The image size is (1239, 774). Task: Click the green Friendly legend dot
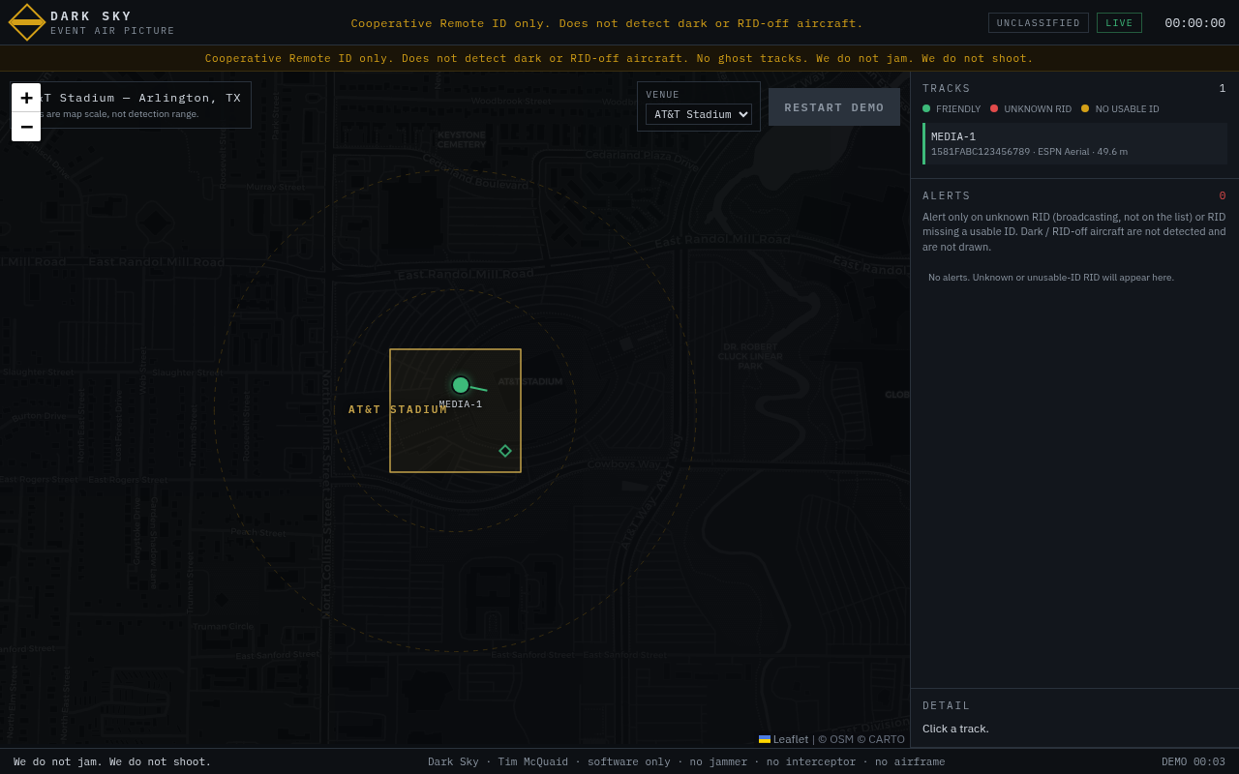[x=926, y=108]
